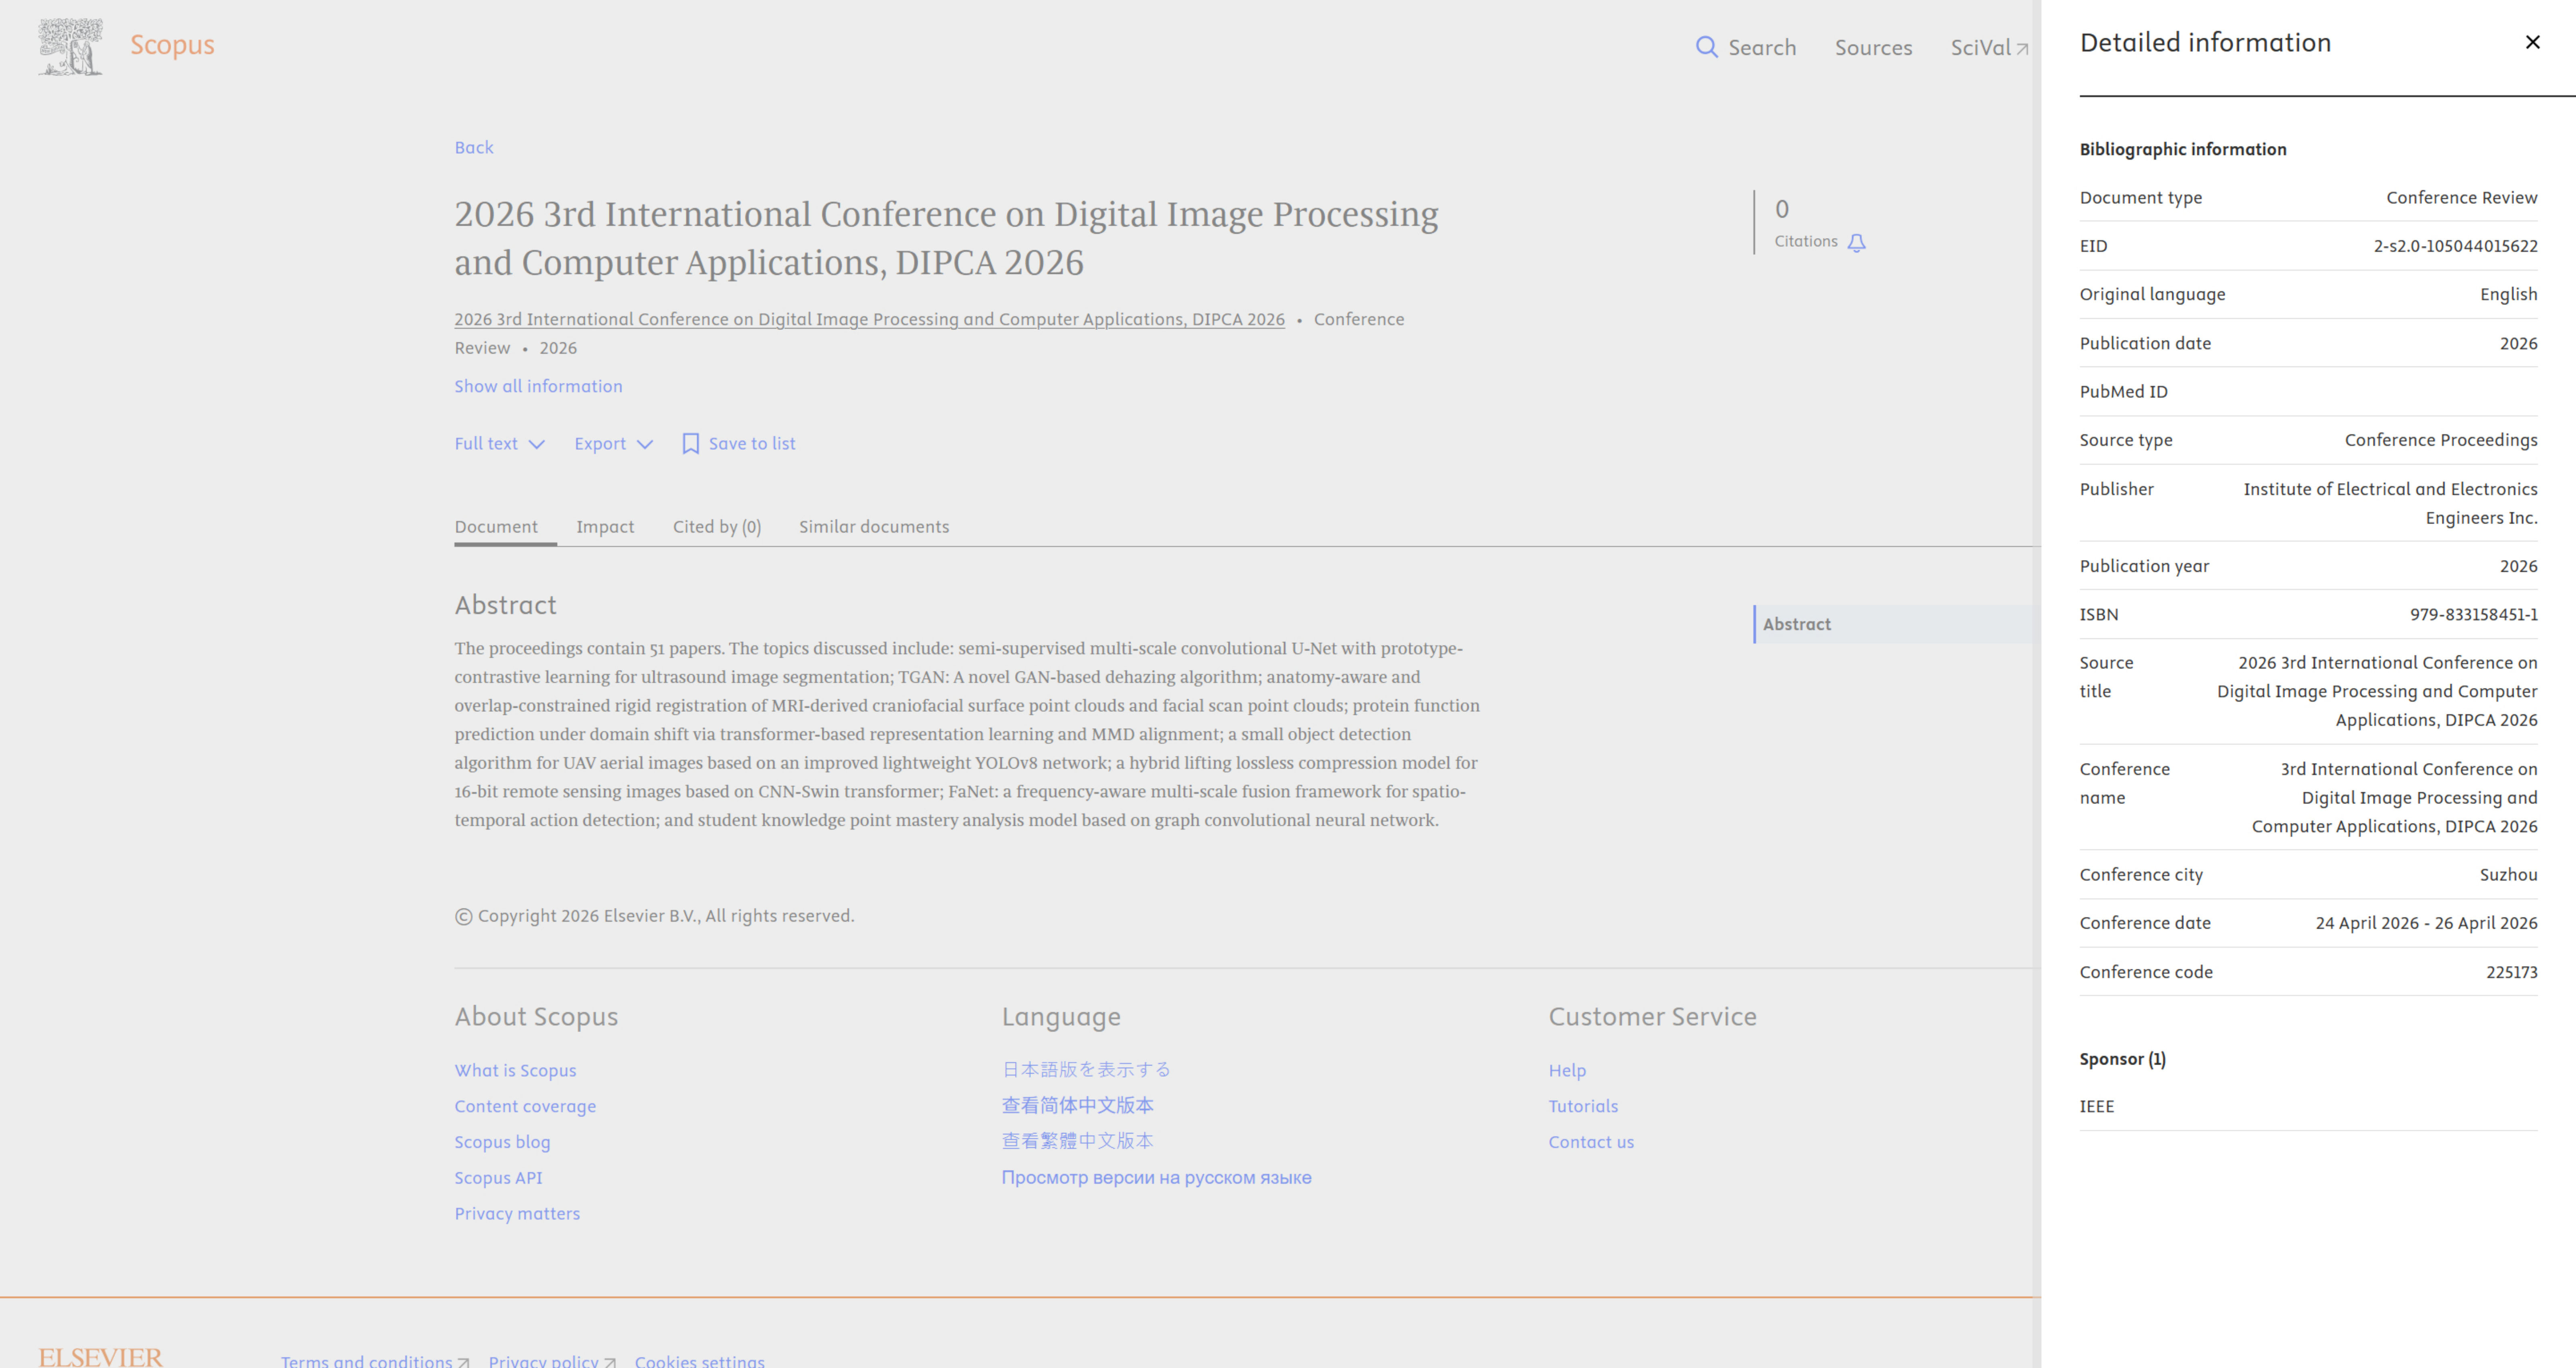The image size is (2576, 1368).
Task: Click Conference code 225173
Action: [x=2511, y=972]
